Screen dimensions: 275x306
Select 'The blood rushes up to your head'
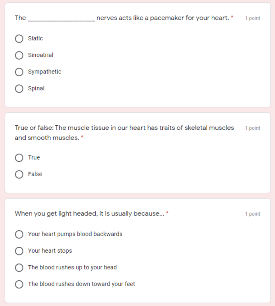19,267
